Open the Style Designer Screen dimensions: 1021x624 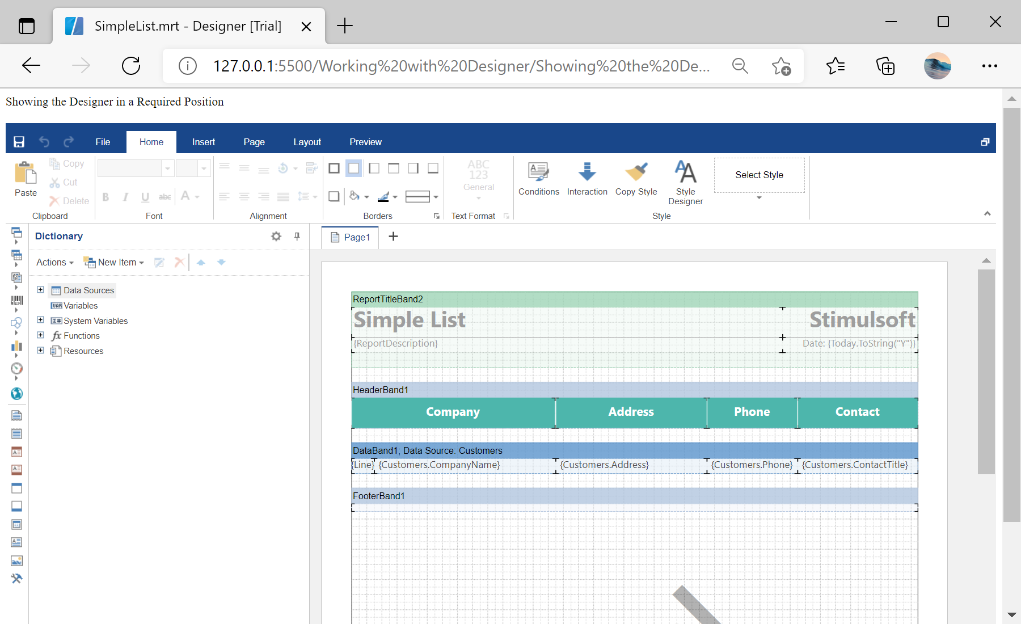pos(685,183)
